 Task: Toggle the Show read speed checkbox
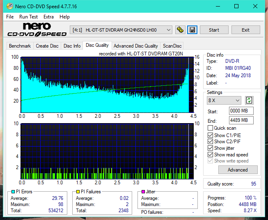(x=210, y=154)
